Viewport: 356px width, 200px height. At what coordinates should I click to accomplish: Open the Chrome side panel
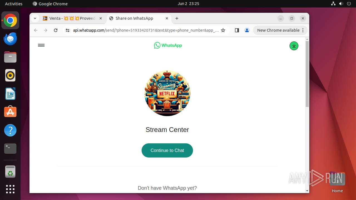(x=237, y=30)
